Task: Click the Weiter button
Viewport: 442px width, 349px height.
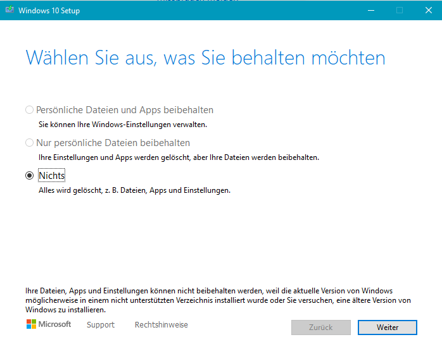Action: point(388,328)
